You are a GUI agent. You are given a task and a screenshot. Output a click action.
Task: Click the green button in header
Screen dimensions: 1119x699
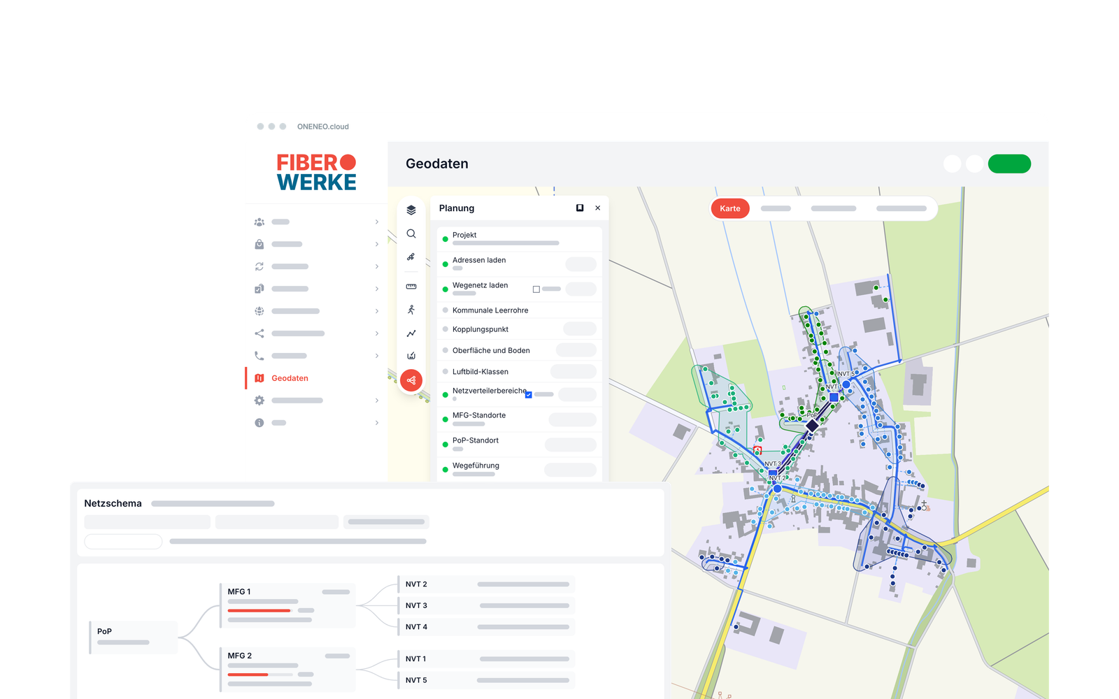(1009, 164)
